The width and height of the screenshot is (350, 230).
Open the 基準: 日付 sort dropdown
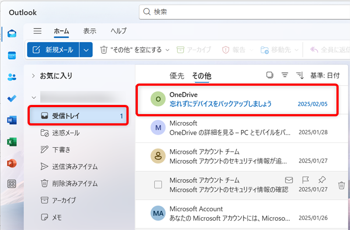coord(325,76)
